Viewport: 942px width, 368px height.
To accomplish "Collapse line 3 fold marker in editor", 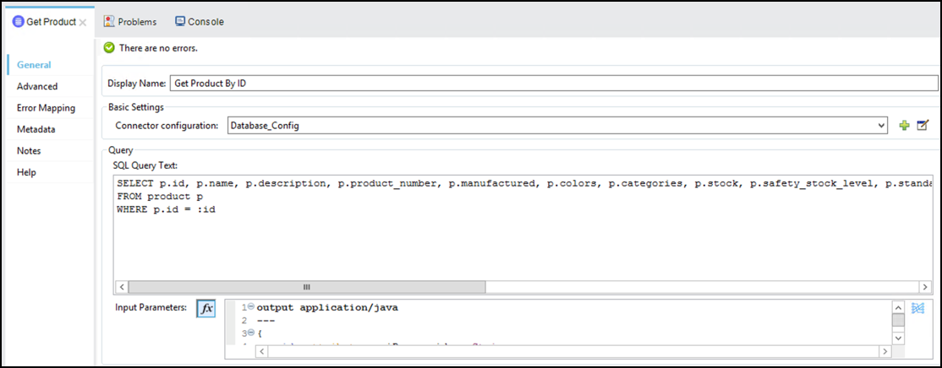I will [251, 333].
